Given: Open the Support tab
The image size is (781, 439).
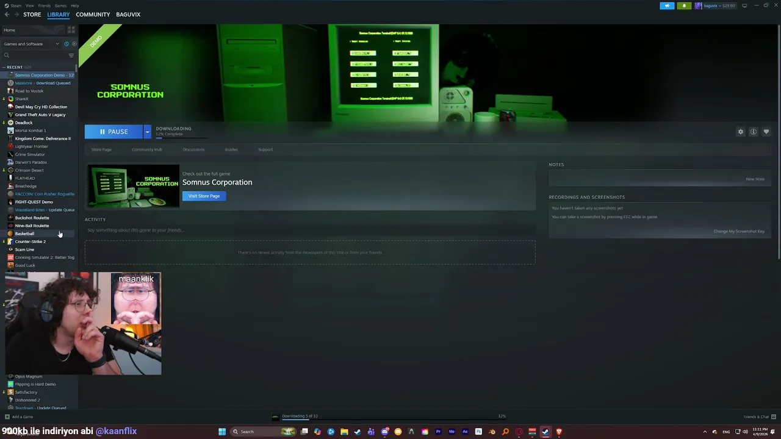Looking at the screenshot, I should (265, 149).
